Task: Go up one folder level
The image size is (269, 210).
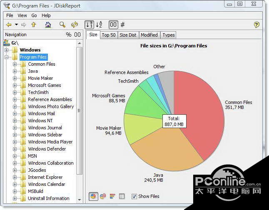Action: click(34, 25)
